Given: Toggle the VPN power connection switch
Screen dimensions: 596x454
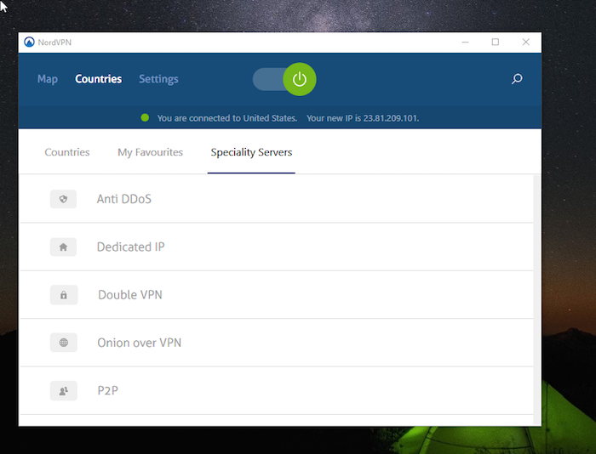Looking at the screenshot, I should point(284,79).
